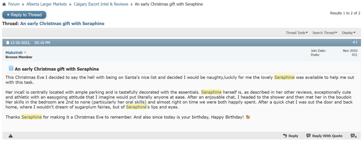Expand the Search Thread menu
The width and height of the screenshot is (362, 141).
click(x=324, y=33)
